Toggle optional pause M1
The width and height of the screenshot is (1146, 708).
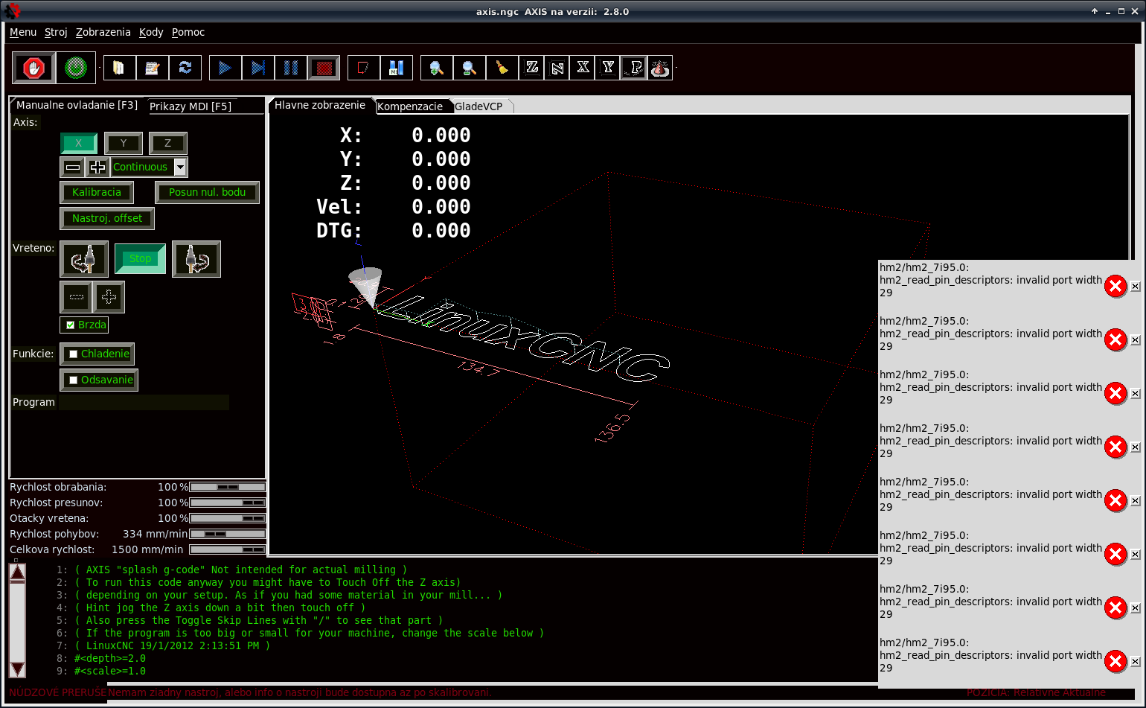[x=396, y=68]
